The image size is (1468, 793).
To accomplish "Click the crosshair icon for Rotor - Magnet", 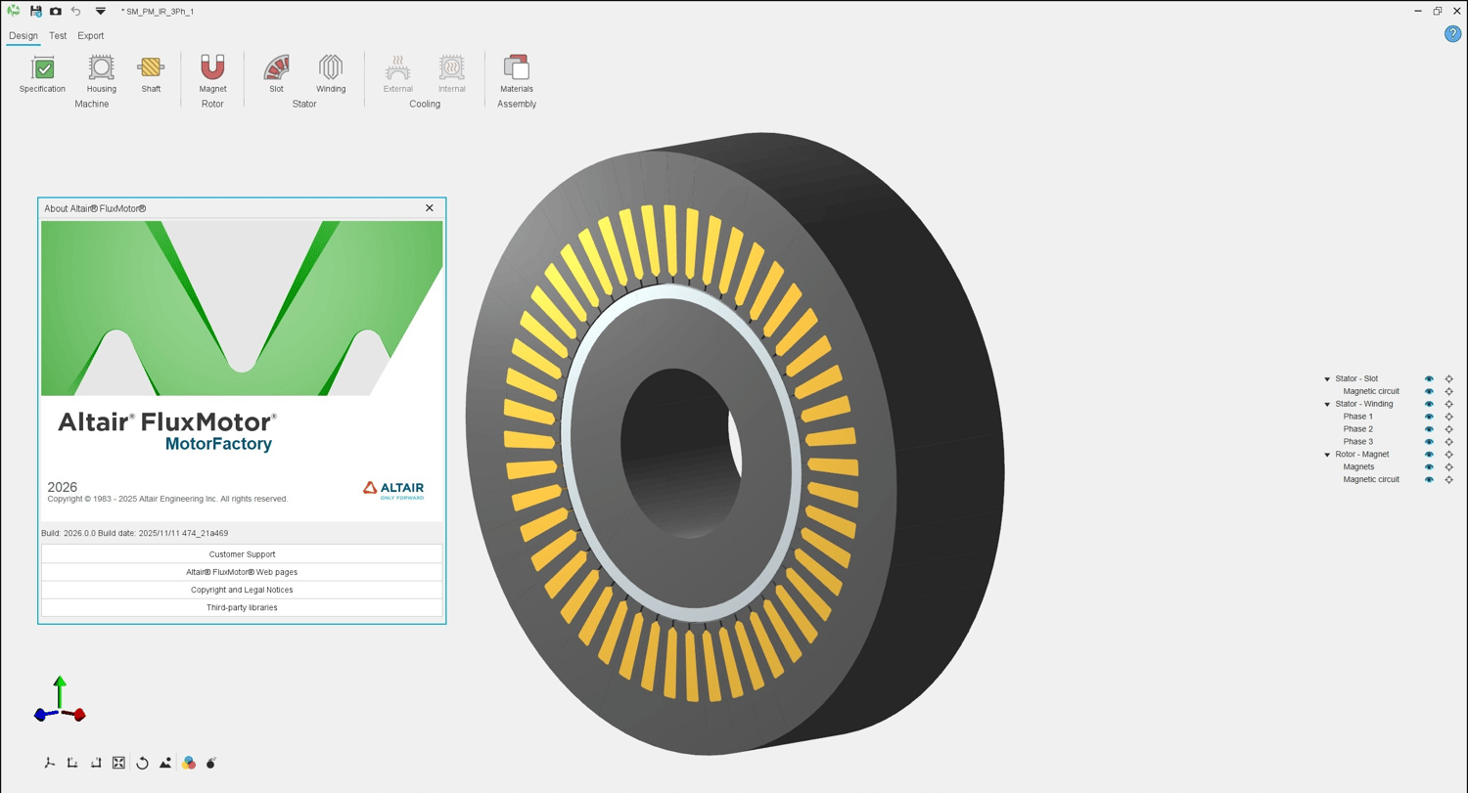I will click(x=1449, y=454).
